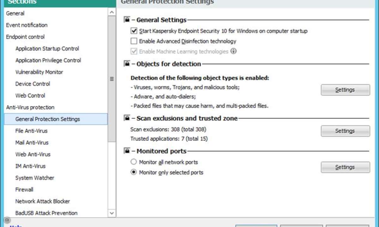Viewport: 379px width, 227px height.
Task: Click "Detection of the following object types is enabled:"
Action: (x=200, y=78)
